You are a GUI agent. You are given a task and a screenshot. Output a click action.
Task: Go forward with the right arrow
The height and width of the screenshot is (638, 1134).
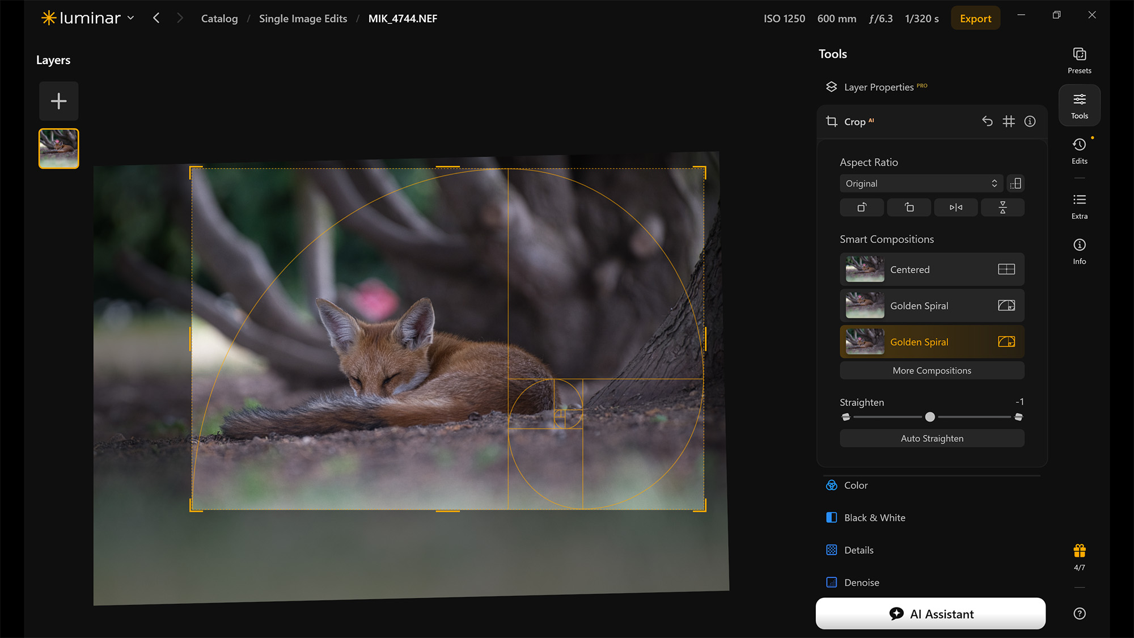click(x=180, y=18)
